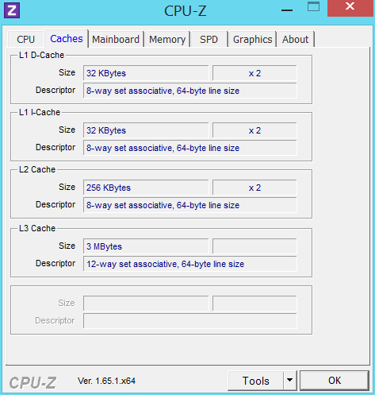Click the L3 Cache group label
375x395 pixels.
click(x=37, y=228)
